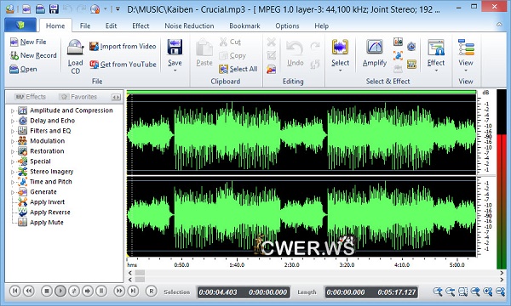Choose Get from YouTube
Screen dimensions: 511x306
[x=123, y=65]
